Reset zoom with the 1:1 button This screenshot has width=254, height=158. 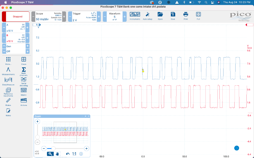click(x=74, y=154)
